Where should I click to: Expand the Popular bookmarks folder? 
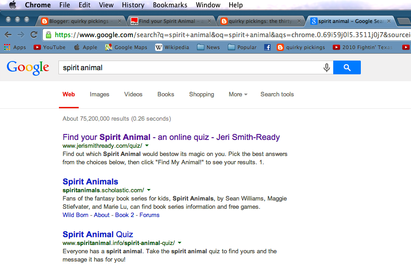click(242, 47)
